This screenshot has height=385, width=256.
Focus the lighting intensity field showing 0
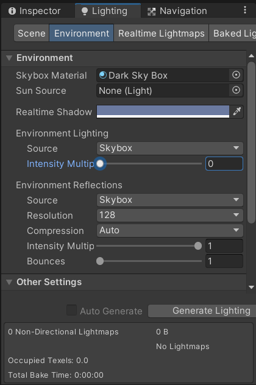click(224, 163)
